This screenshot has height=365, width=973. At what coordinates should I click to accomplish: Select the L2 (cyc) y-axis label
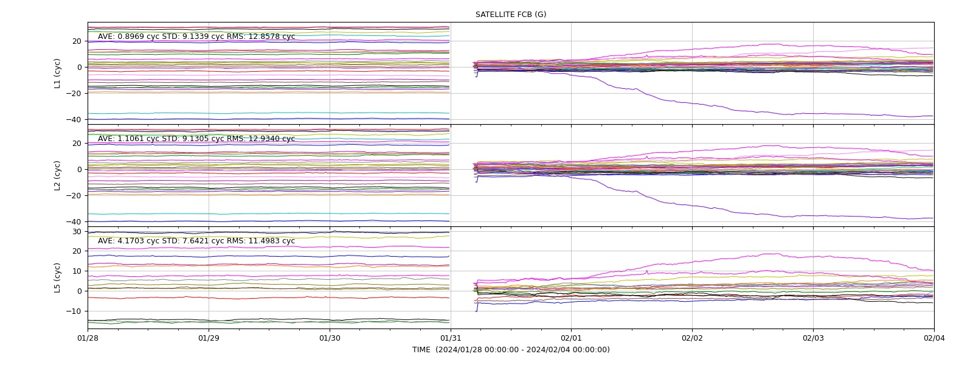click(58, 176)
